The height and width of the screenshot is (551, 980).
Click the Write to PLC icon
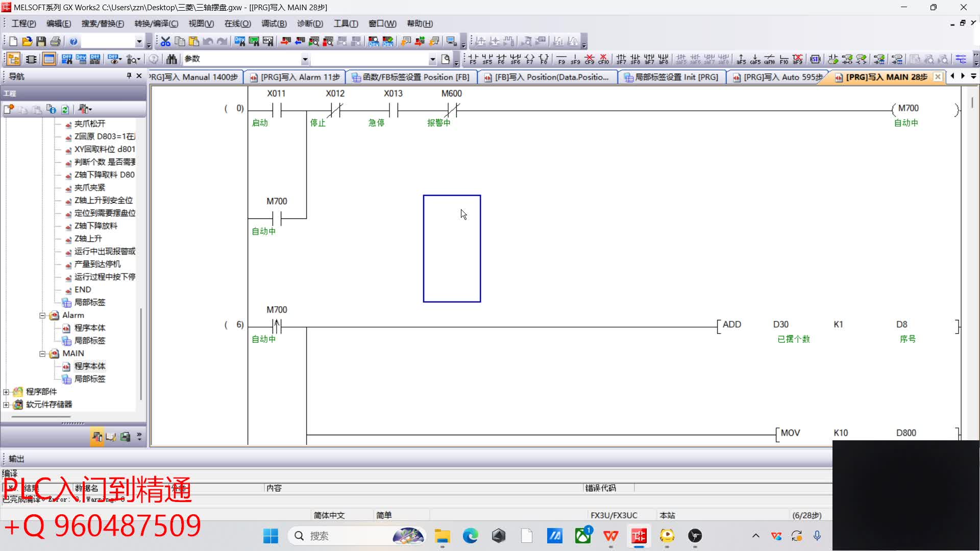click(x=285, y=41)
